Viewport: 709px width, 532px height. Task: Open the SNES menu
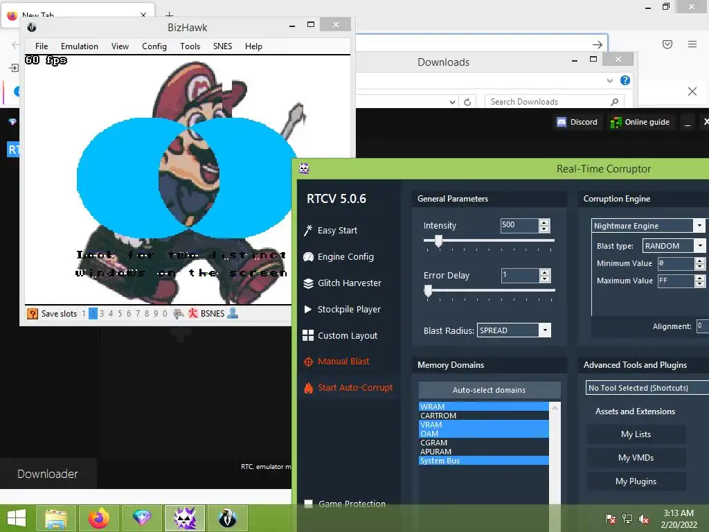(x=222, y=46)
